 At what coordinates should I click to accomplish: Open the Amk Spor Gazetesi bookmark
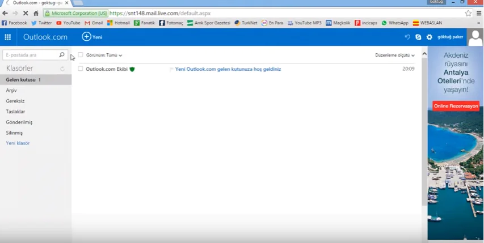coord(209,23)
